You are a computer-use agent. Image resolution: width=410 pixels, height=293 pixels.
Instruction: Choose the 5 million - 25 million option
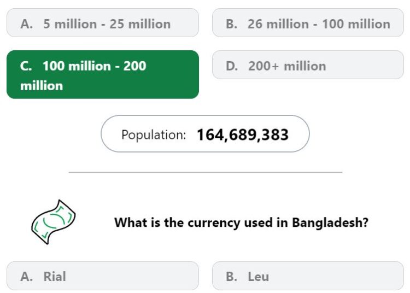click(103, 23)
